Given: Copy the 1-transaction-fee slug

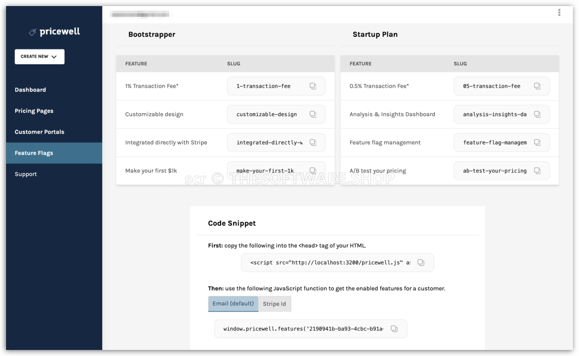Looking at the screenshot, I should coord(313,86).
